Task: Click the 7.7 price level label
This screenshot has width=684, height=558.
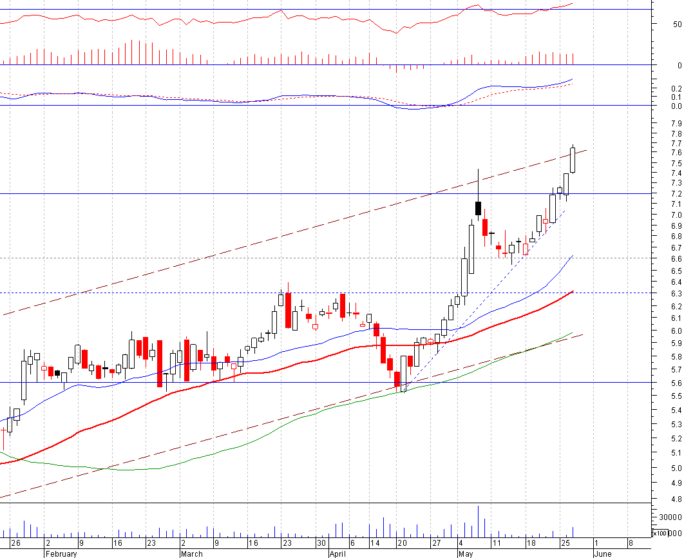Action: [x=676, y=143]
